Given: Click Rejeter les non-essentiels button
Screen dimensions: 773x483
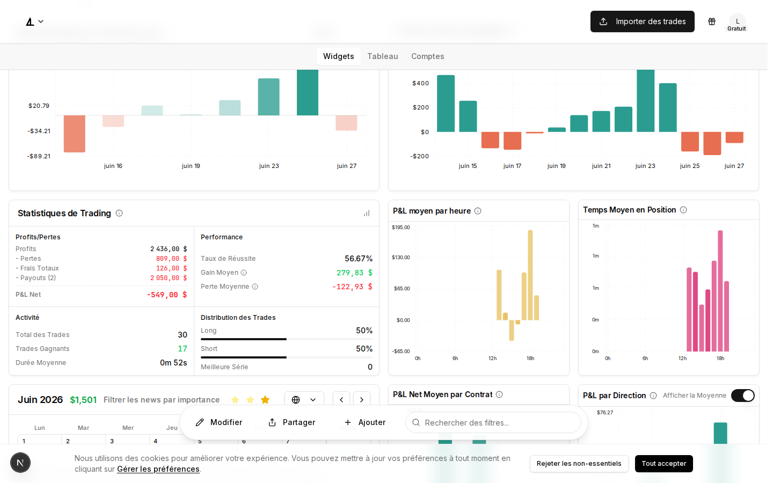Looking at the screenshot, I should [579, 464].
